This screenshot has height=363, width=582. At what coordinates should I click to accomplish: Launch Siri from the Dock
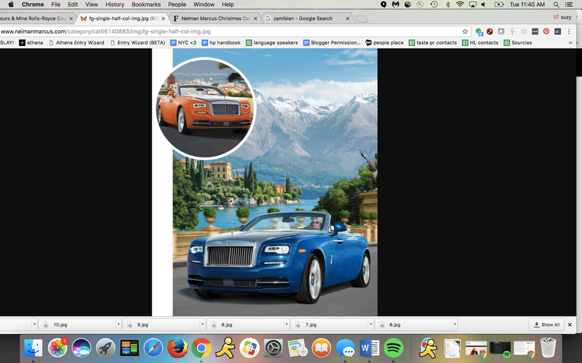tap(81, 348)
